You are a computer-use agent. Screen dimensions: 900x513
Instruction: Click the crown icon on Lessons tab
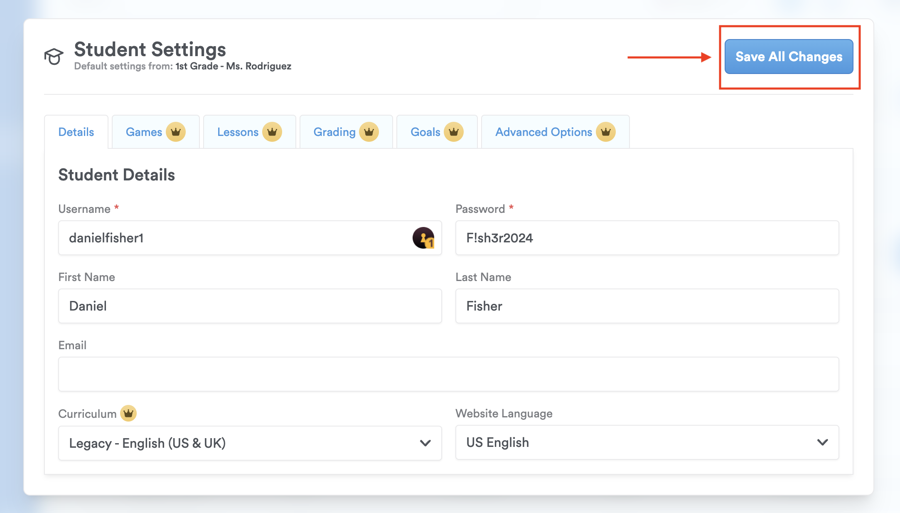point(272,132)
